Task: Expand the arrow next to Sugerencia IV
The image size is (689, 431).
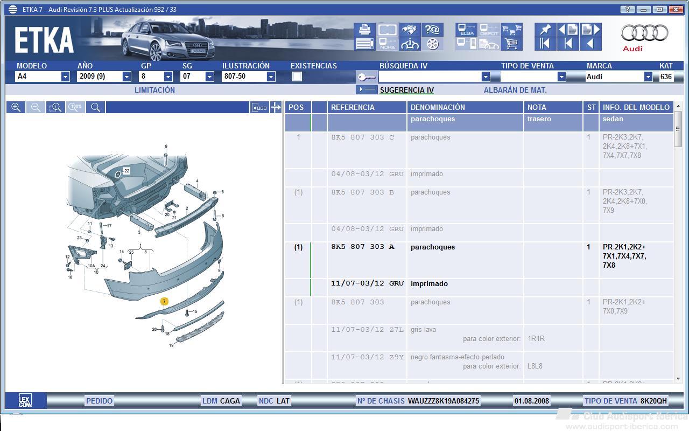Action: (x=367, y=89)
